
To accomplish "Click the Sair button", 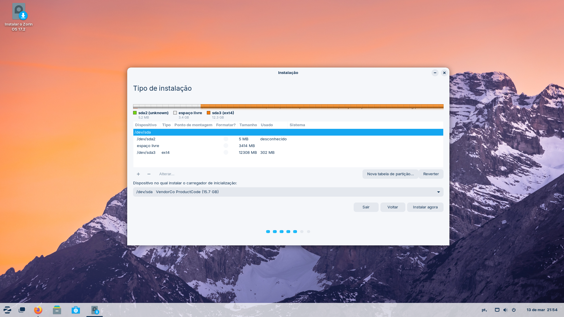I will click(366, 207).
